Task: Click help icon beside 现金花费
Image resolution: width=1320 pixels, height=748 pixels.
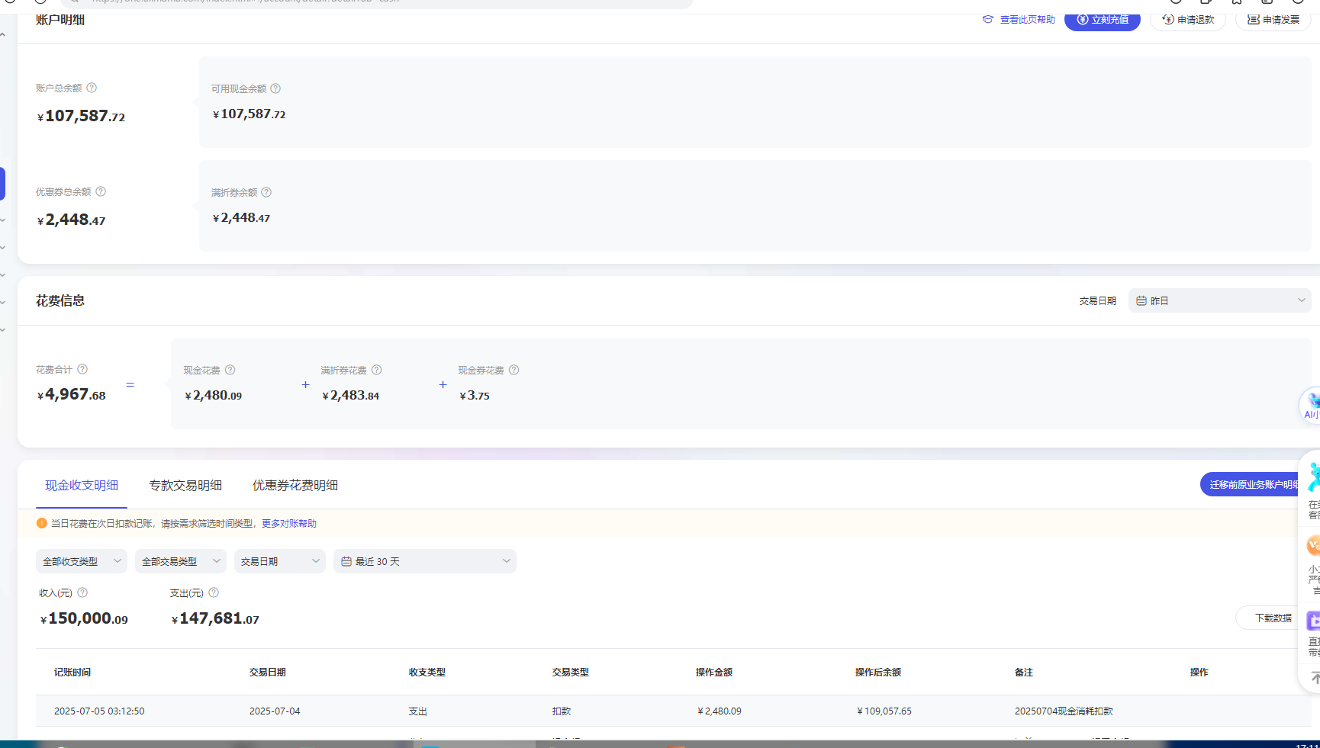Action: tap(230, 370)
